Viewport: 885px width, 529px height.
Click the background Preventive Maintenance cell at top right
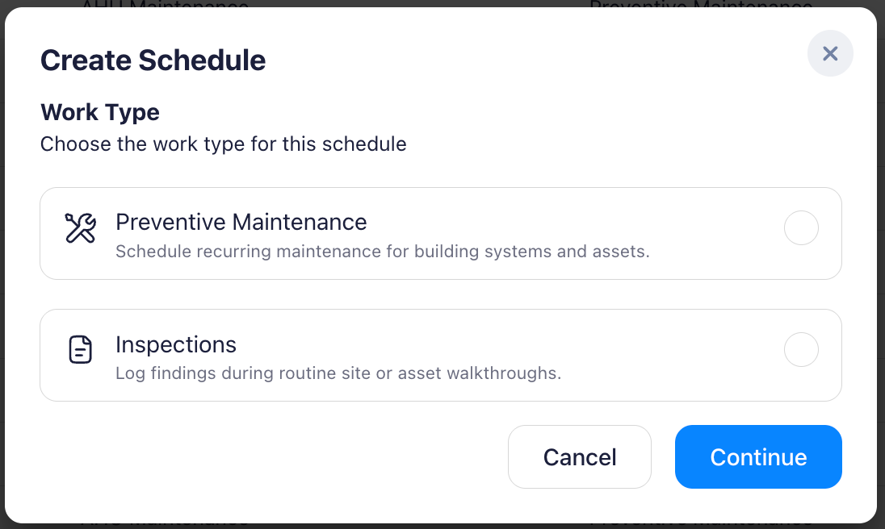click(701, 5)
